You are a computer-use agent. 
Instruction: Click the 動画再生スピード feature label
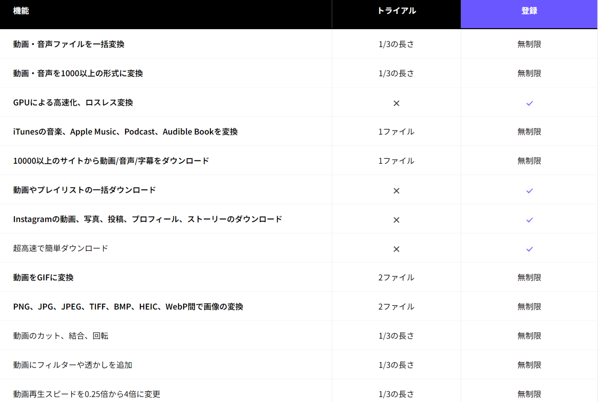pos(87,394)
